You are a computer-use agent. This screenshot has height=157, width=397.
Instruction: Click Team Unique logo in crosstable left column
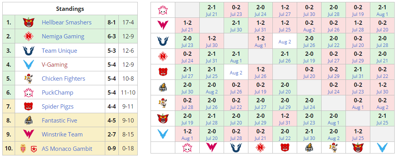(x=163, y=41)
